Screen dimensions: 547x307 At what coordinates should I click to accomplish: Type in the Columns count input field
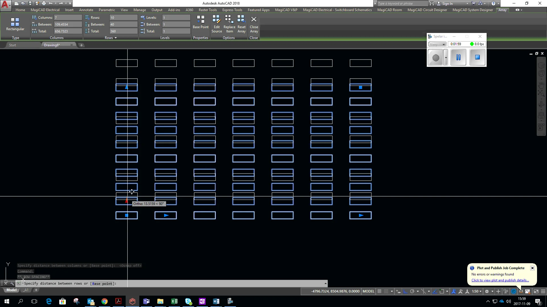[x=68, y=17]
